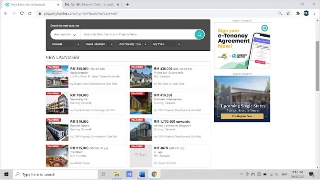The height and width of the screenshot is (180, 320).
Task: Open the browser zoom magnifier icon
Action: pos(280,13)
